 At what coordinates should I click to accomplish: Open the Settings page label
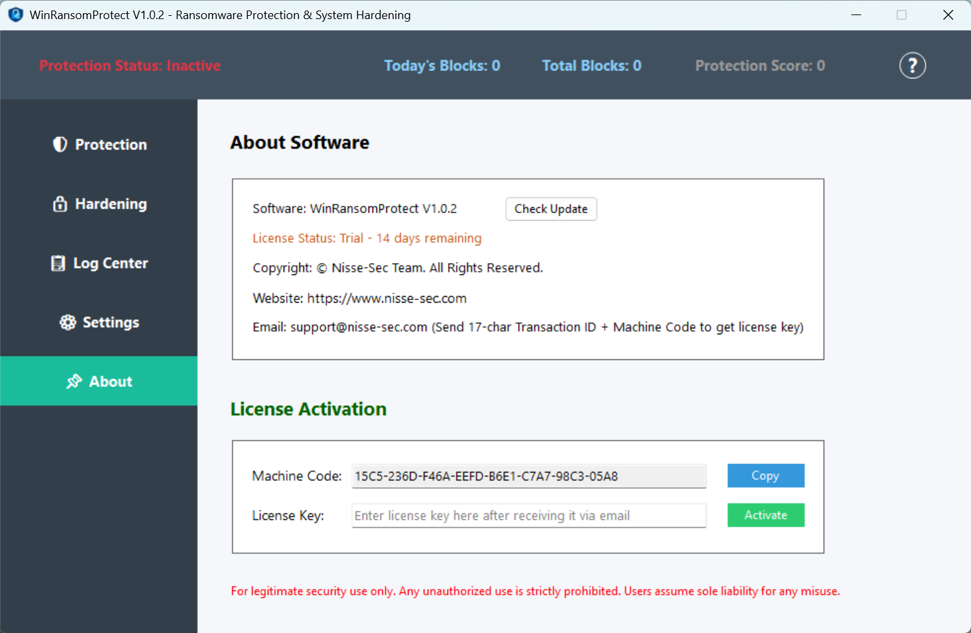click(111, 322)
